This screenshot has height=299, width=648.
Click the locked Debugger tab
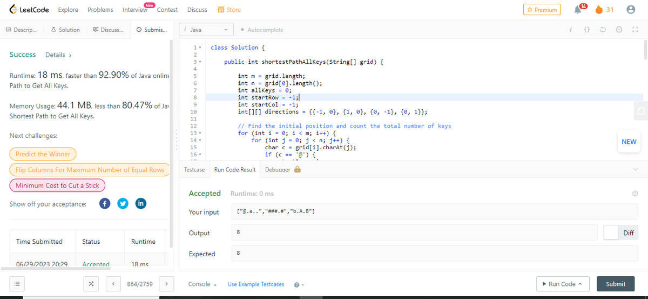(283, 169)
